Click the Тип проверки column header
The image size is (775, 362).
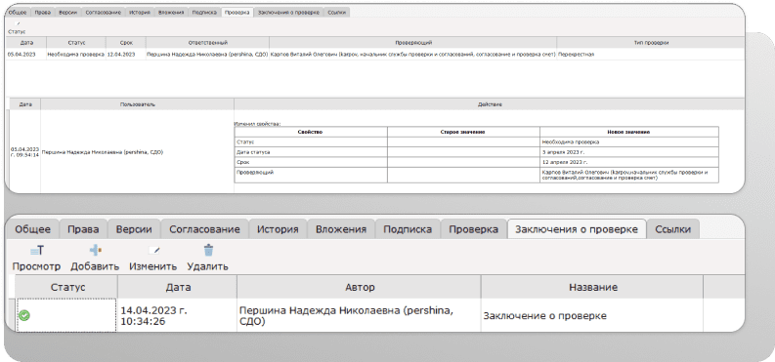click(x=651, y=43)
